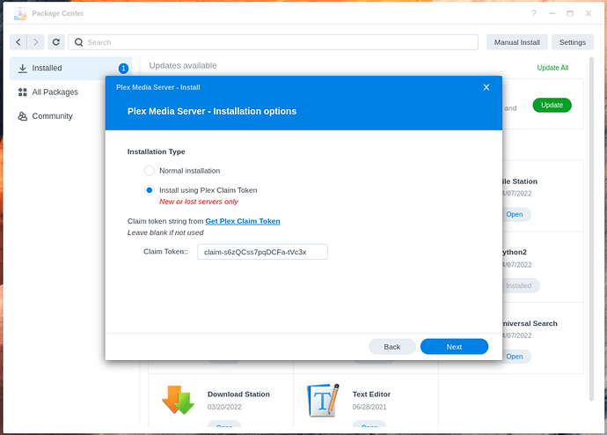Click the search magnifier icon
Screen dimensions: 607x435
(78, 42)
